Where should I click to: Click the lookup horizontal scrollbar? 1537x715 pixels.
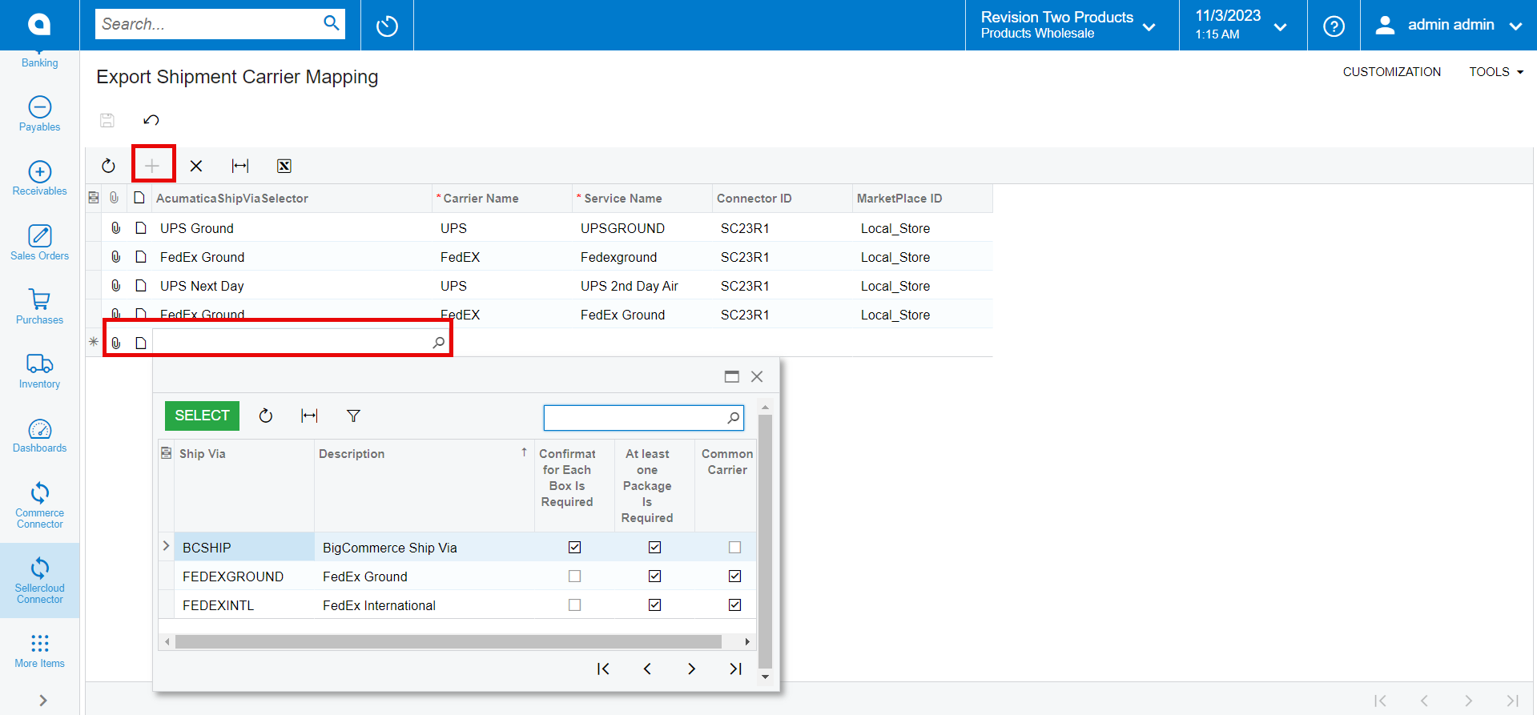click(x=449, y=641)
